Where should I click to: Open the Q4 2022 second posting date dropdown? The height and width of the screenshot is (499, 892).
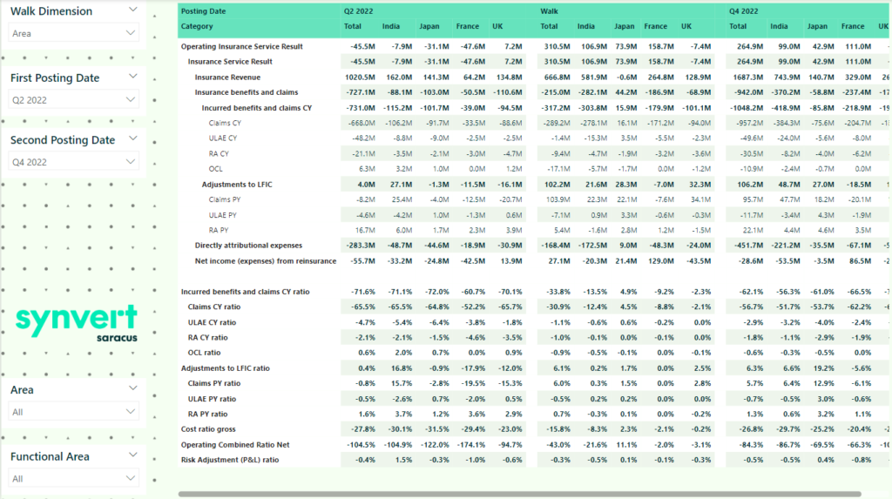point(74,162)
